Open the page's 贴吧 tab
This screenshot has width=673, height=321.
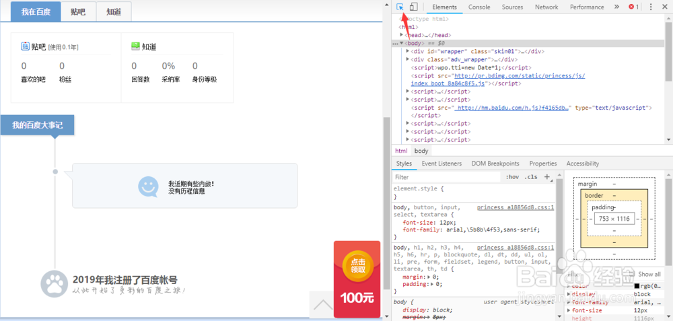[x=78, y=11]
